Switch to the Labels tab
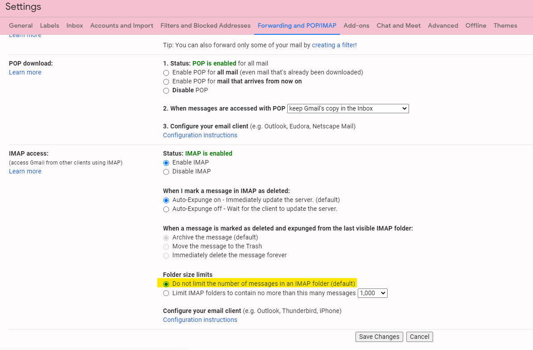 50,25
